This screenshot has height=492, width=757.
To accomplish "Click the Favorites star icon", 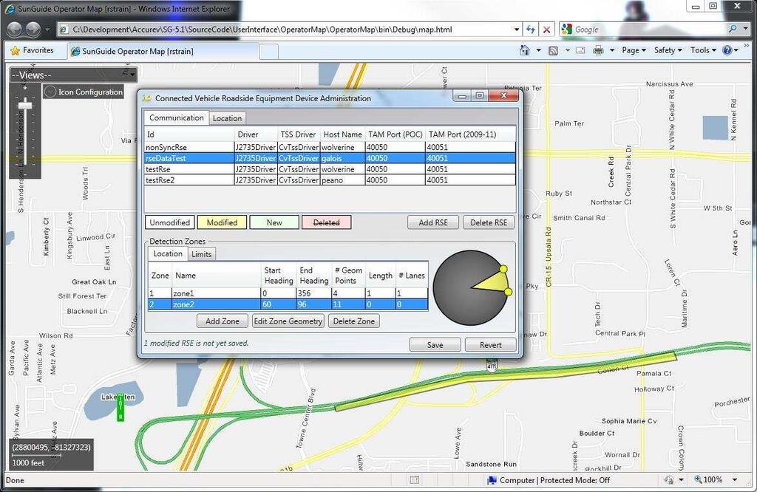I will [x=16, y=50].
